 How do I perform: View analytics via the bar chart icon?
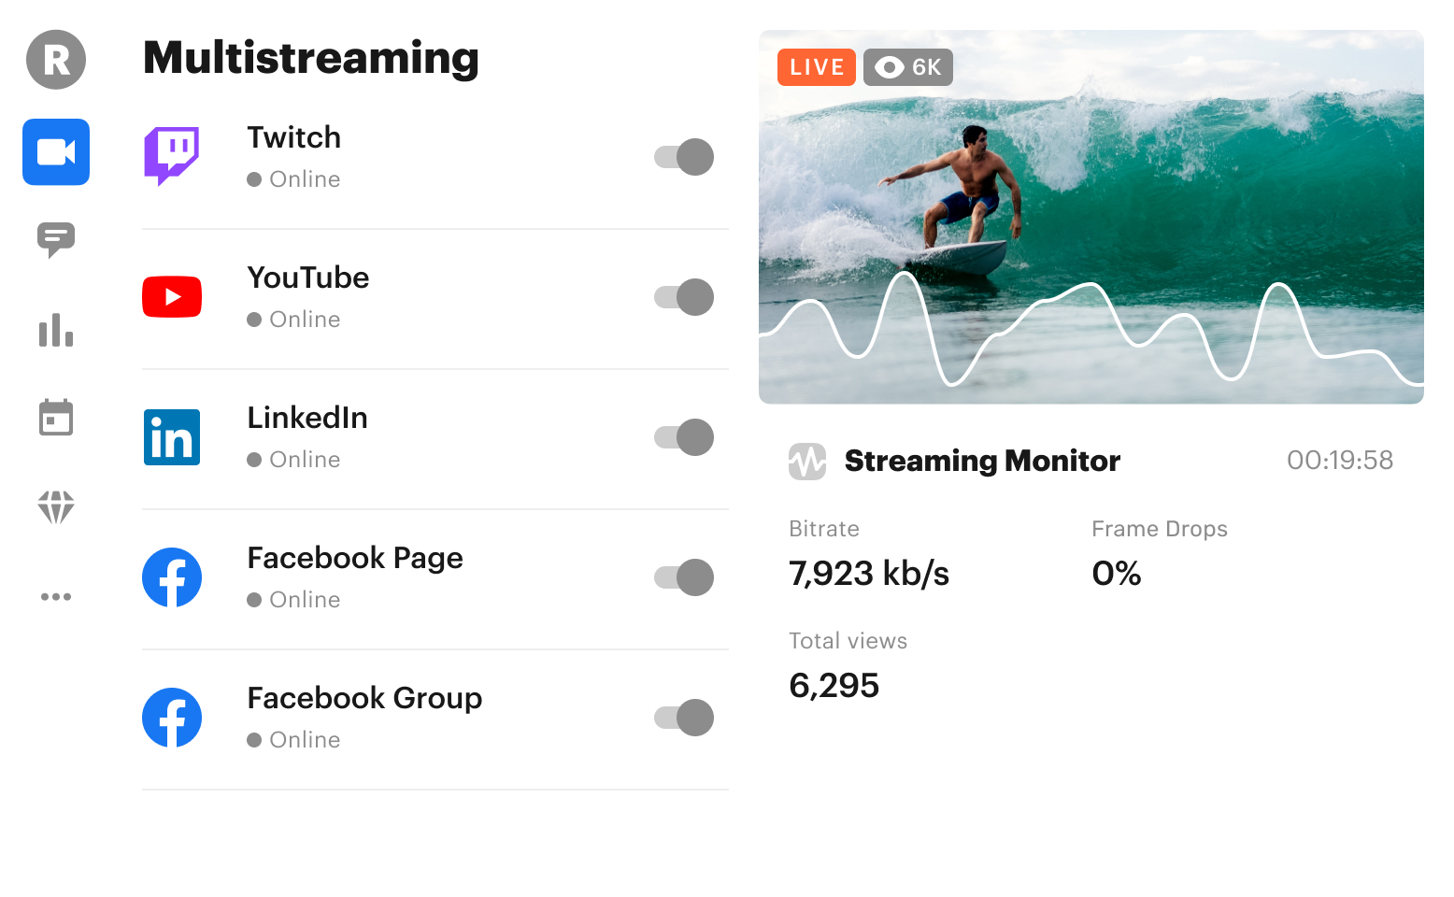click(x=55, y=331)
